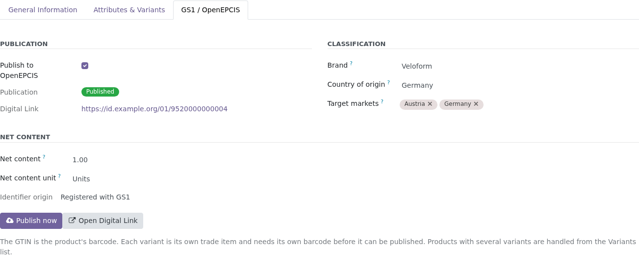
Task: Open the id.example.org Digital Link URL
Action: [154, 109]
